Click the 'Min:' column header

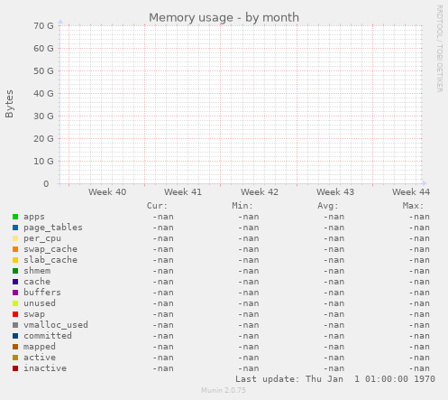pyautogui.click(x=242, y=206)
